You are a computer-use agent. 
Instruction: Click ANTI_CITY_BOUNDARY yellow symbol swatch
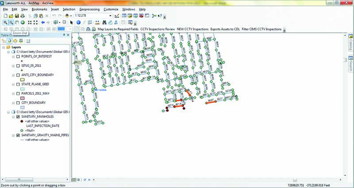point(23,80)
